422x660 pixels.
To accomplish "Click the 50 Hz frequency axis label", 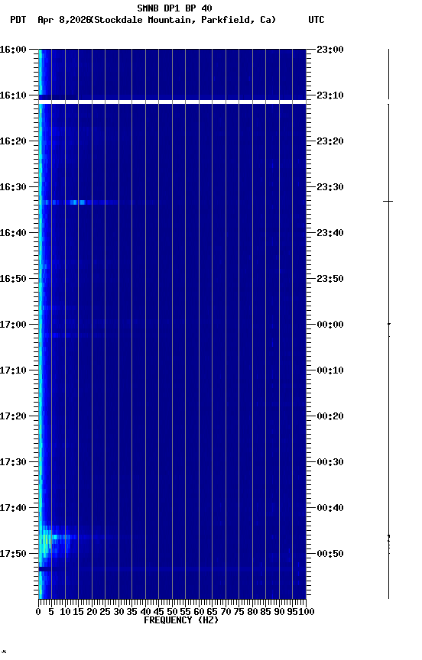I will 172,612.
